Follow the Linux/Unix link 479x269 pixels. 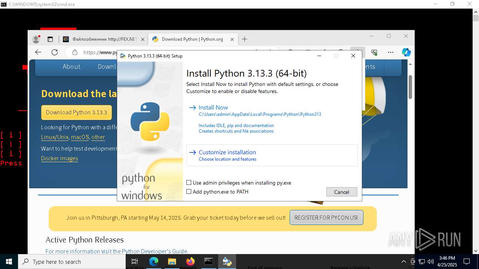tap(55, 137)
